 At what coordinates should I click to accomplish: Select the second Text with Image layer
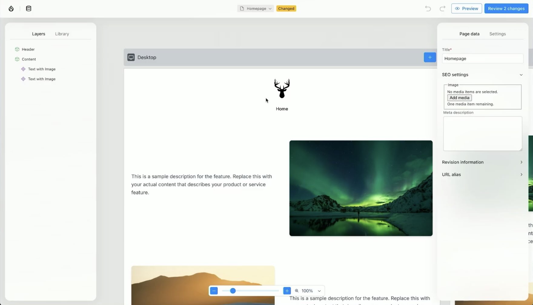[42, 79]
